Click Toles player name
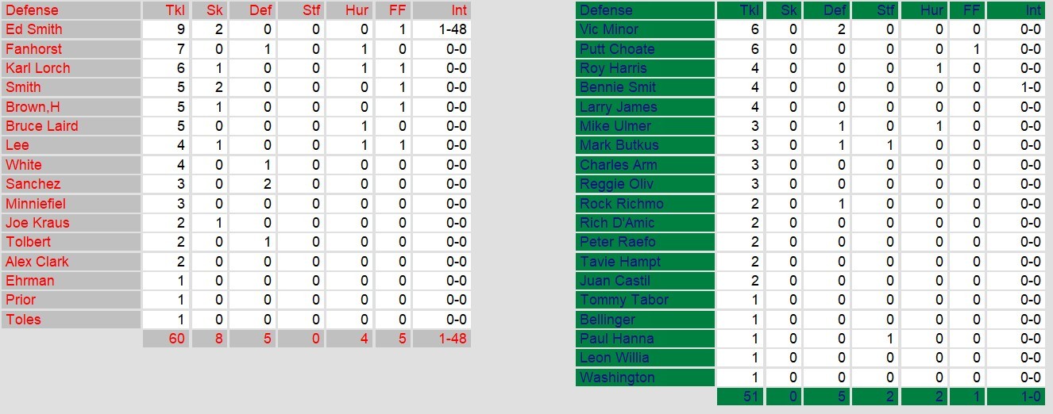Image resolution: width=1053 pixels, height=414 pixels. pyautogui.click(x=23, y=320)
